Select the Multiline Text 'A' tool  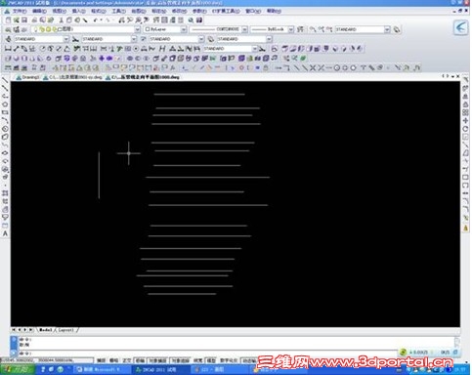(5, 233)
